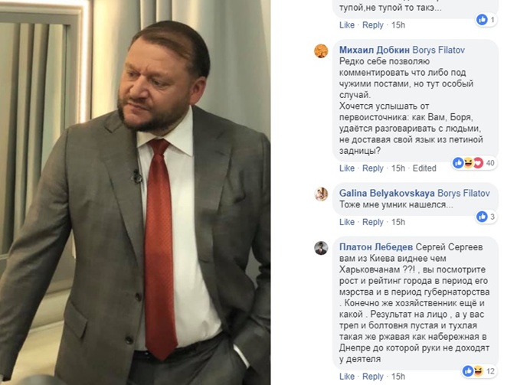Like Galina Belyakovskaya's comment
The width and height of the screenshot is (517, 385).
(347, 222)
